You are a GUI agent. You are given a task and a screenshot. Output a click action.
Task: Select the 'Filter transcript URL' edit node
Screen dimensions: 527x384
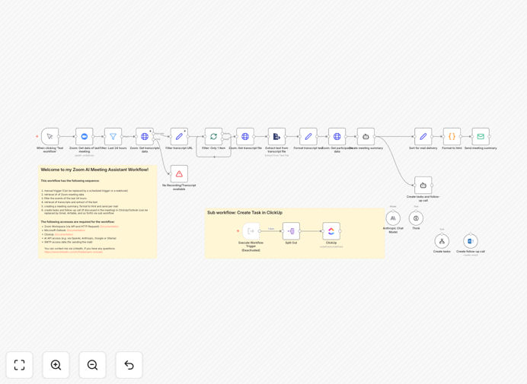[179, 136]
